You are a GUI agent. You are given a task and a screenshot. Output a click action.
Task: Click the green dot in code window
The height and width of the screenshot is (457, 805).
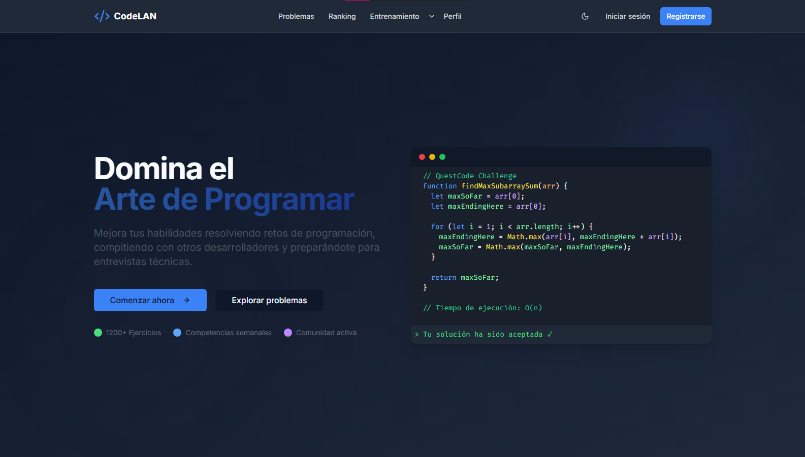[x=442, y=157]
